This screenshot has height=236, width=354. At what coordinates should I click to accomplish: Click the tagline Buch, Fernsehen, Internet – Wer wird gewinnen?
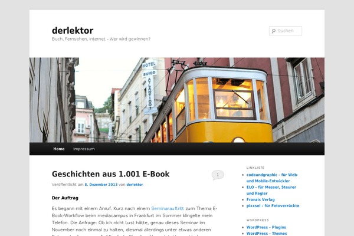(101, 39)
